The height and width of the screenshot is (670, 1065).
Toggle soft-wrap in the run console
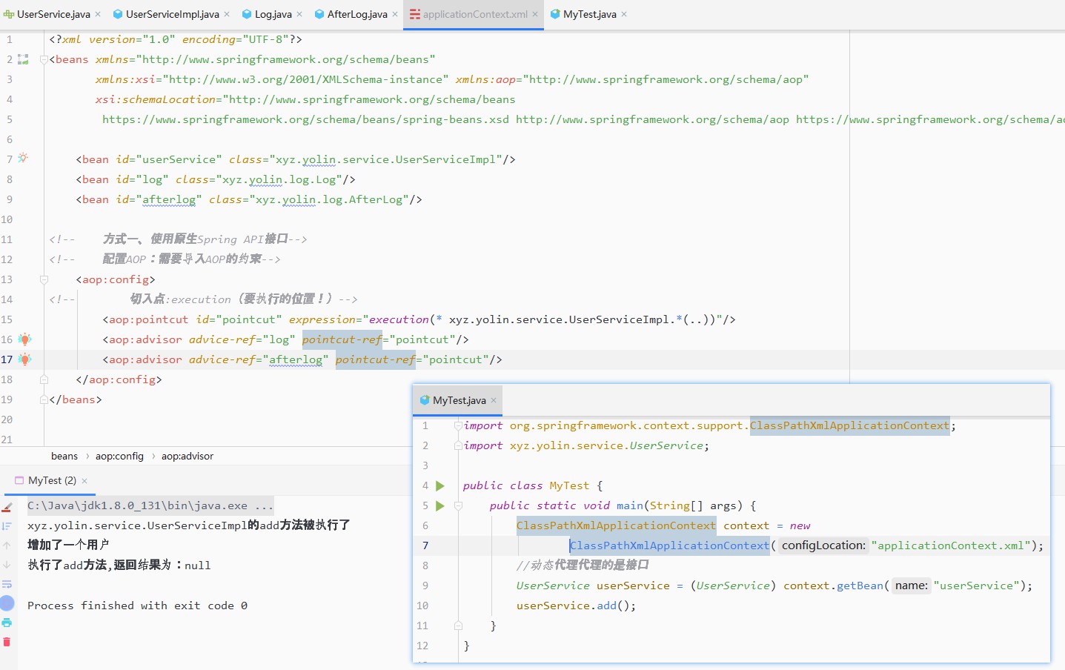7,584
